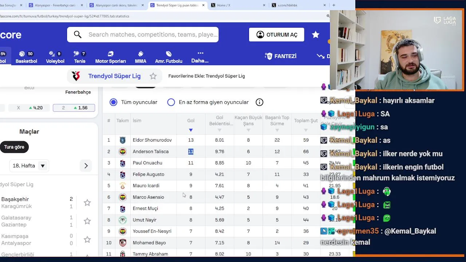This screenshot has height=262, width=466.
Task: Click highlighted 11 goals cell for Talisca
Action: point(191,151)
